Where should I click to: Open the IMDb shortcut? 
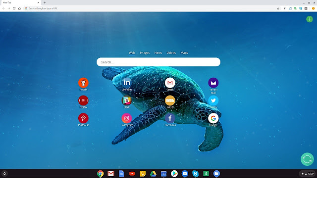(x=170, y=100)
